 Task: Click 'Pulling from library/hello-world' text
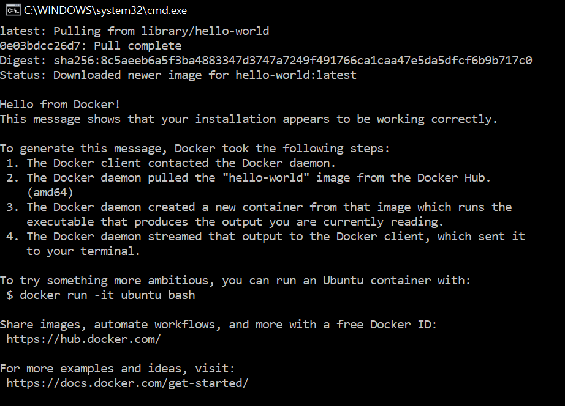point(161,31)
